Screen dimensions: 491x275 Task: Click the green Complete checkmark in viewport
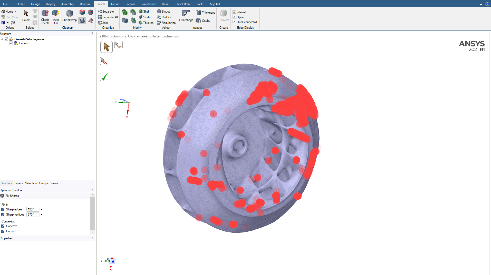104,77
